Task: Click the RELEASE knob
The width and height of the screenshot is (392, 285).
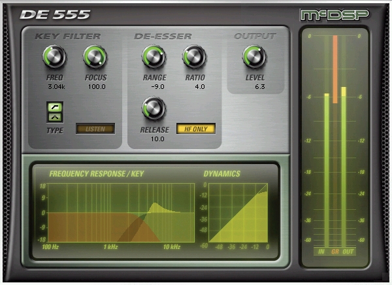Action: click(x=154, y=108)
